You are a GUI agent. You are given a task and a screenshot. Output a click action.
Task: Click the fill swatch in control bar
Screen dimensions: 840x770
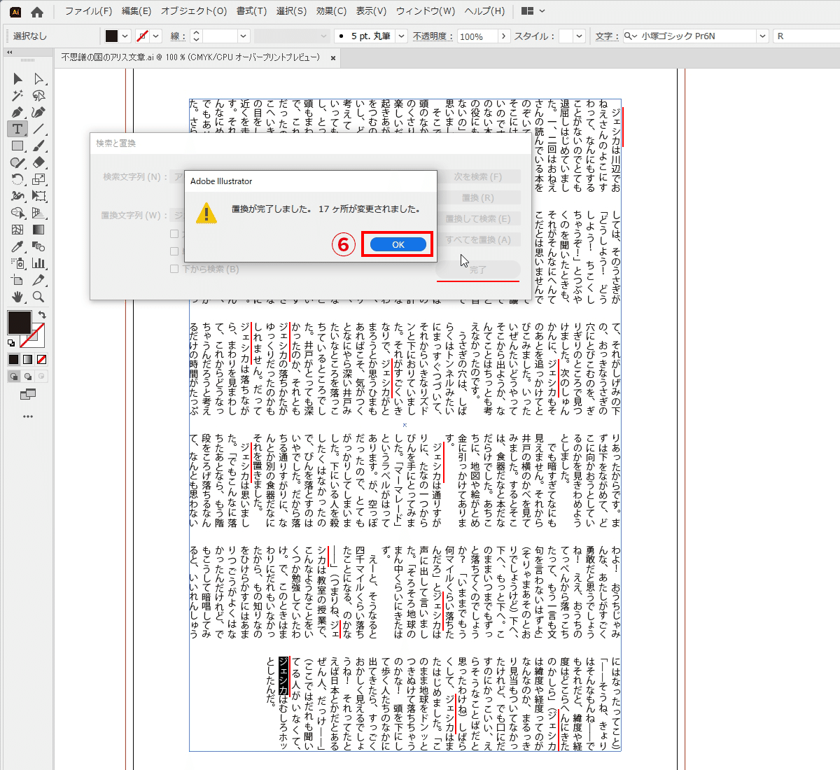coord(111,36)
